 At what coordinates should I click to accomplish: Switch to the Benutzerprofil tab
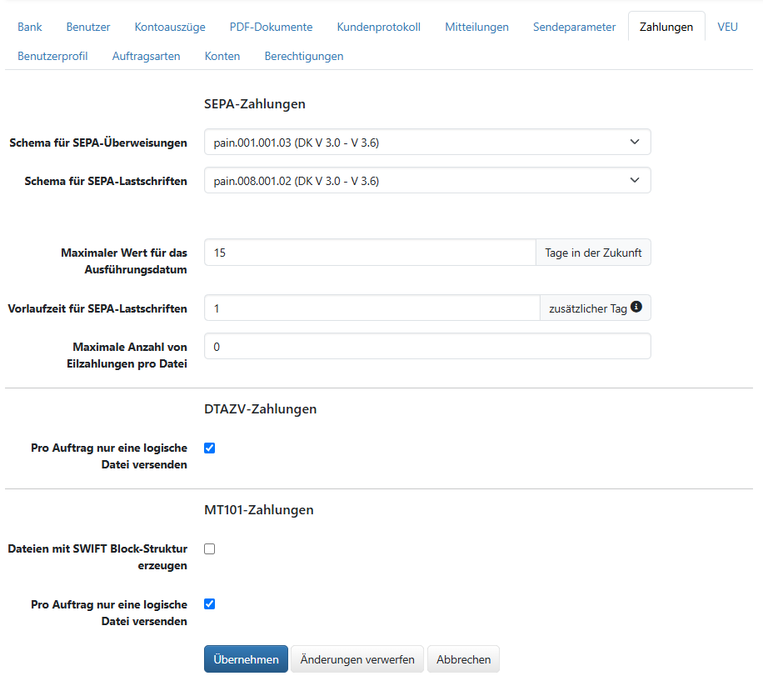click(52, 56)
